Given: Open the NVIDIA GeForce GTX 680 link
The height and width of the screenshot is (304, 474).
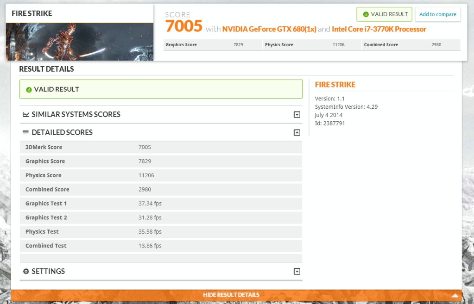Looking at the screenshot, I should click(x=269, y=29).
